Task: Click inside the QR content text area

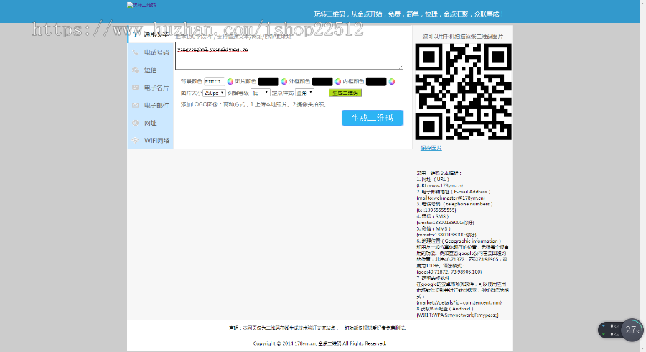Action: 289,55
